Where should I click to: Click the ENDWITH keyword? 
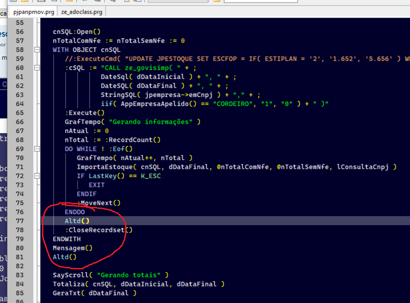point(67,239)
